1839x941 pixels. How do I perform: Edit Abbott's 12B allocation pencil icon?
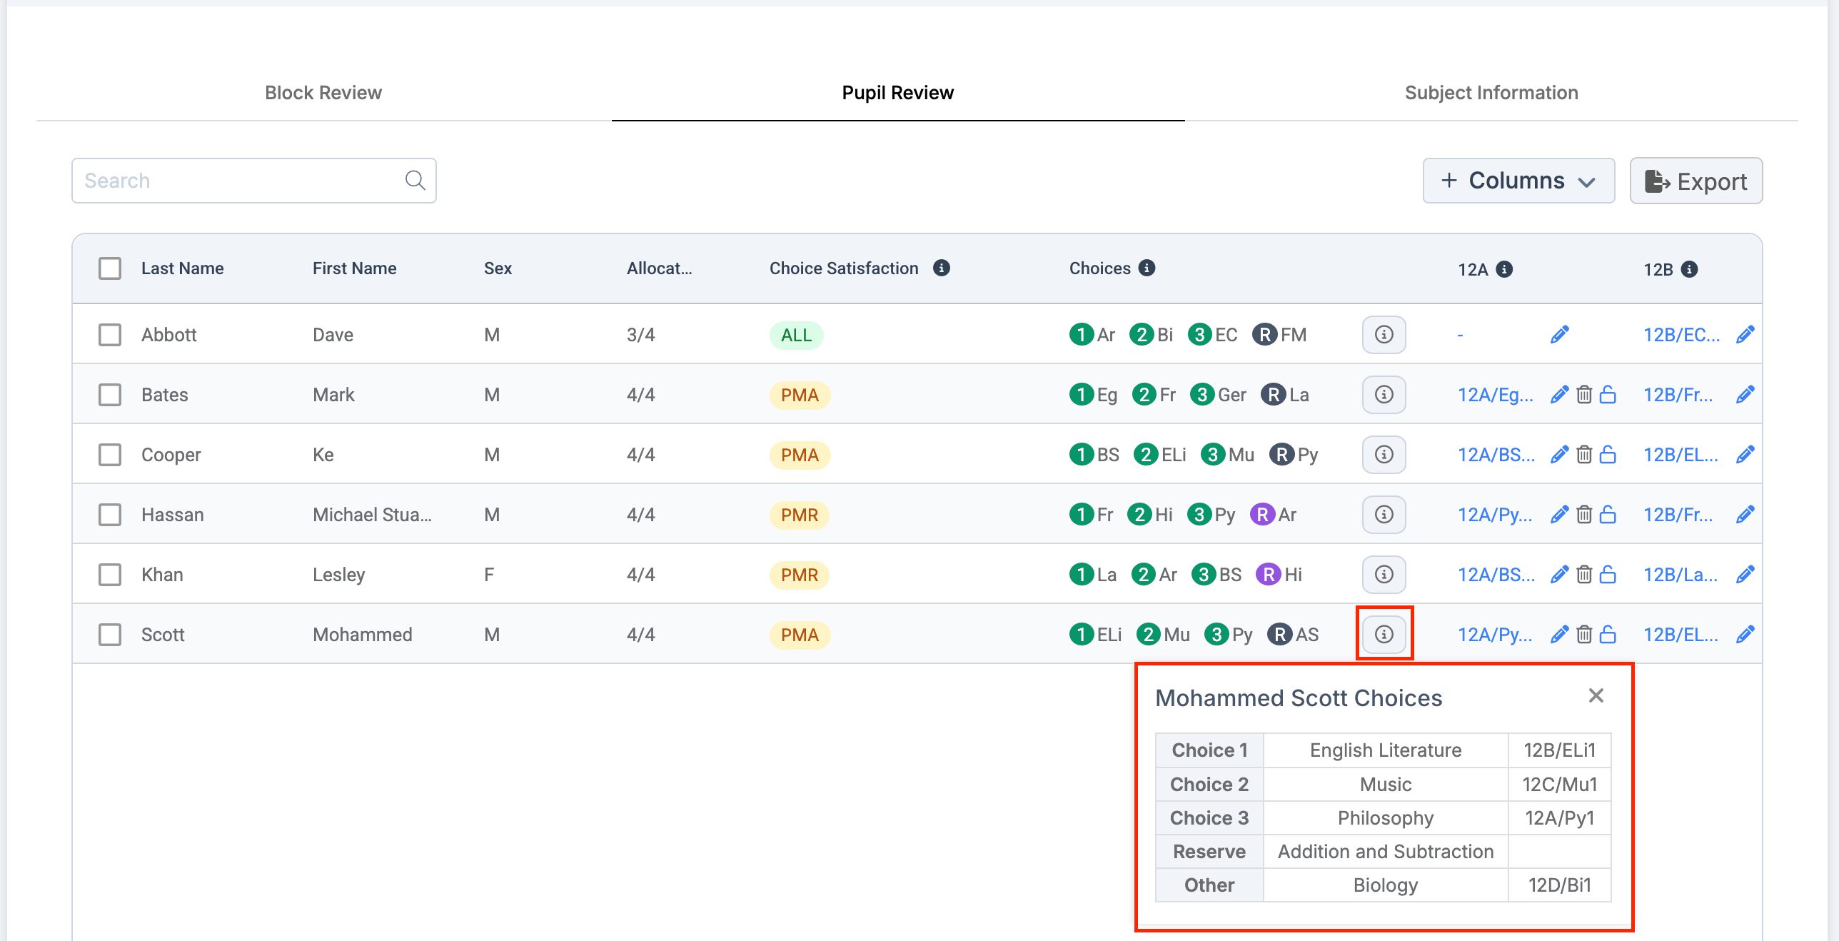tap(1745, 334)
